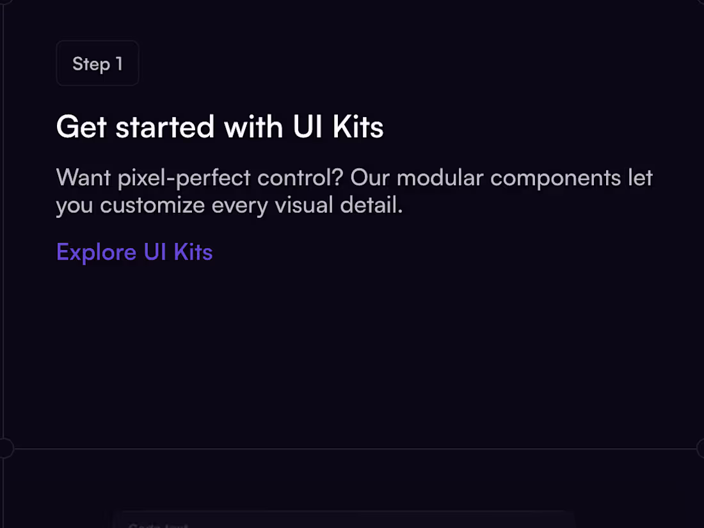Click the word 'Step' in the badge
Viewport: 704px width, 528px height.
click(x=91, y=64)
